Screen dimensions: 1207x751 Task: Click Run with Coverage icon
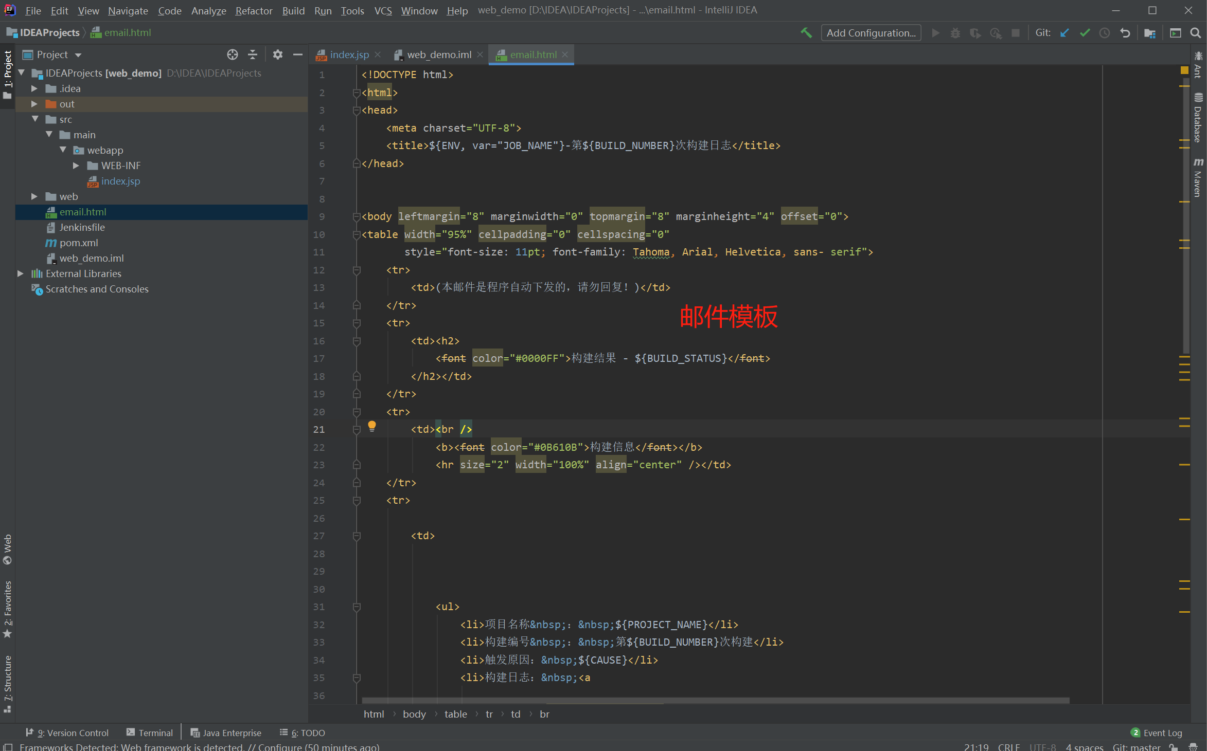pyautogui.click(x=975, y=33)
